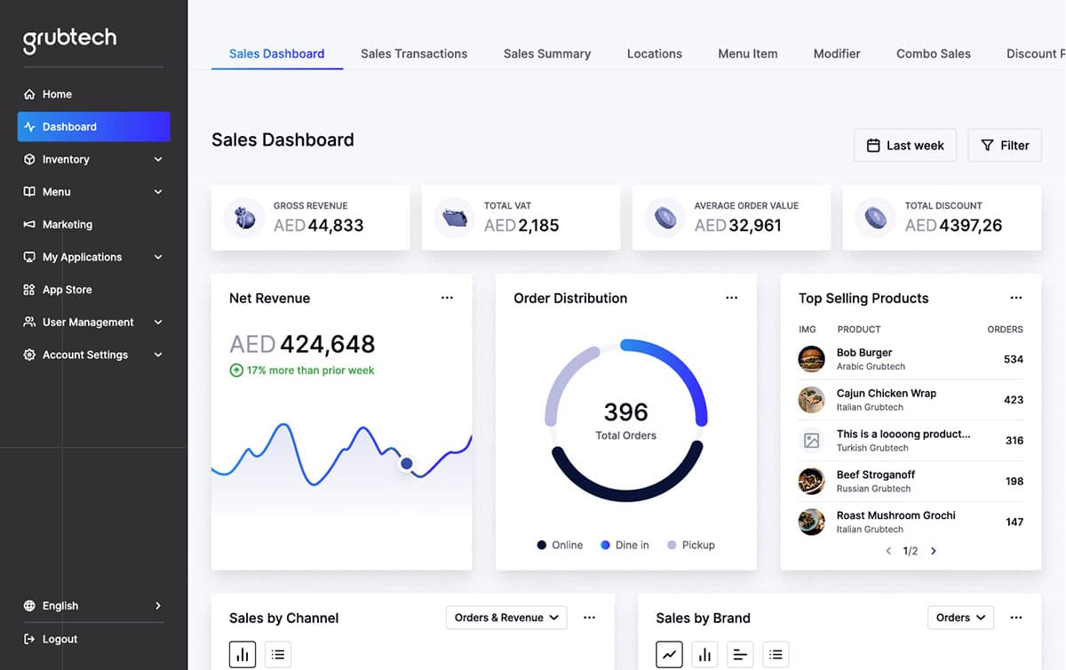Click the Marketing megaphone icon

pyautogui.click(x=29, y=225)
